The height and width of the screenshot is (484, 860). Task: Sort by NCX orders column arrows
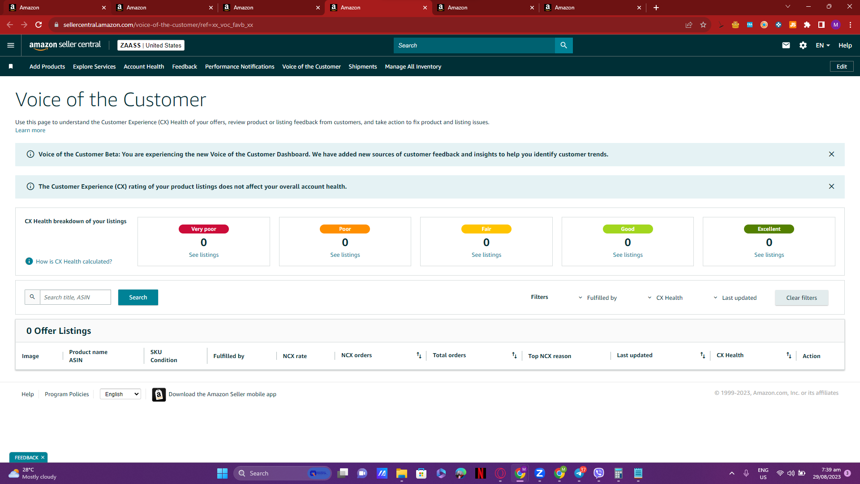419,355
